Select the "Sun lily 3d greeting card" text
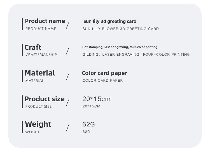 click(x=110, y=22)
